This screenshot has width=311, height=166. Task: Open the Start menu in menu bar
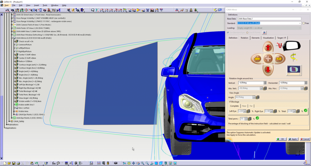[x=6, y=5]
